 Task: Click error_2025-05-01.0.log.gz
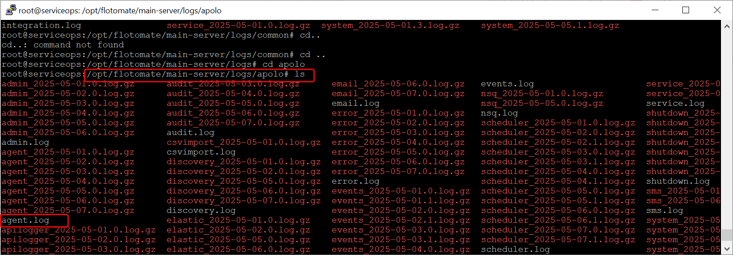(398, 113)
